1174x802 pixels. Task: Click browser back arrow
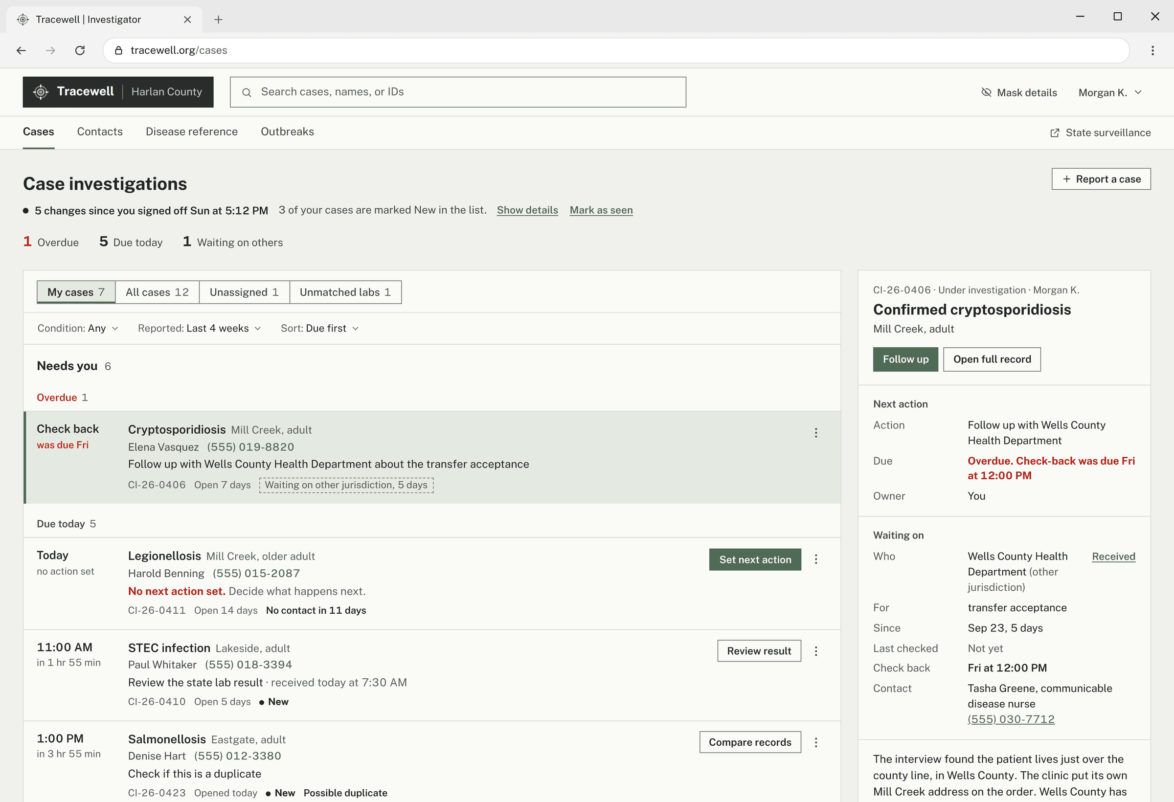click(21, 50)
